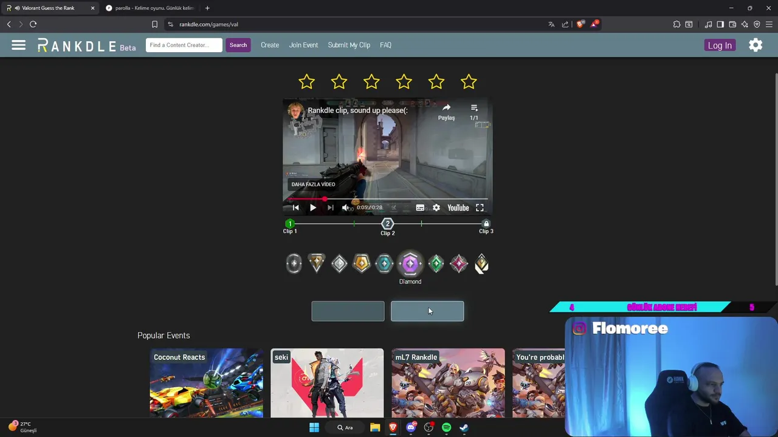The image size is (778, 437).
Task: Open the Rankdle settings gear
Action: pos(756,45)
